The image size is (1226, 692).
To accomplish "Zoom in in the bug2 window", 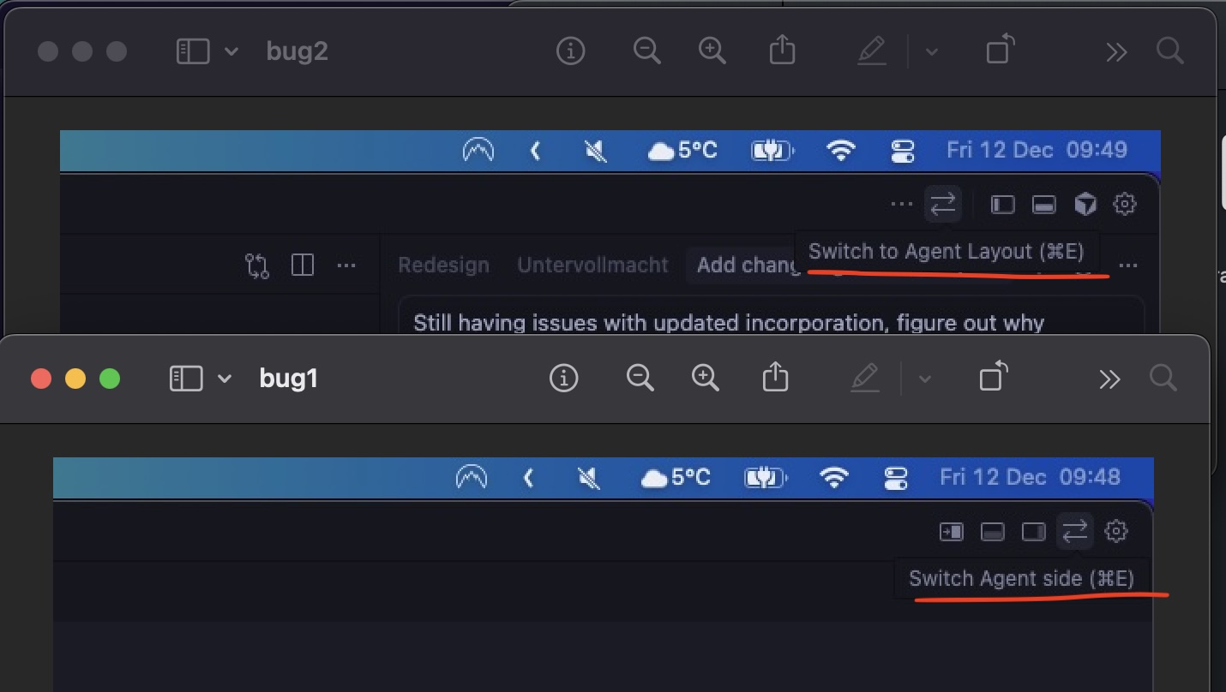I will (712, 51).
